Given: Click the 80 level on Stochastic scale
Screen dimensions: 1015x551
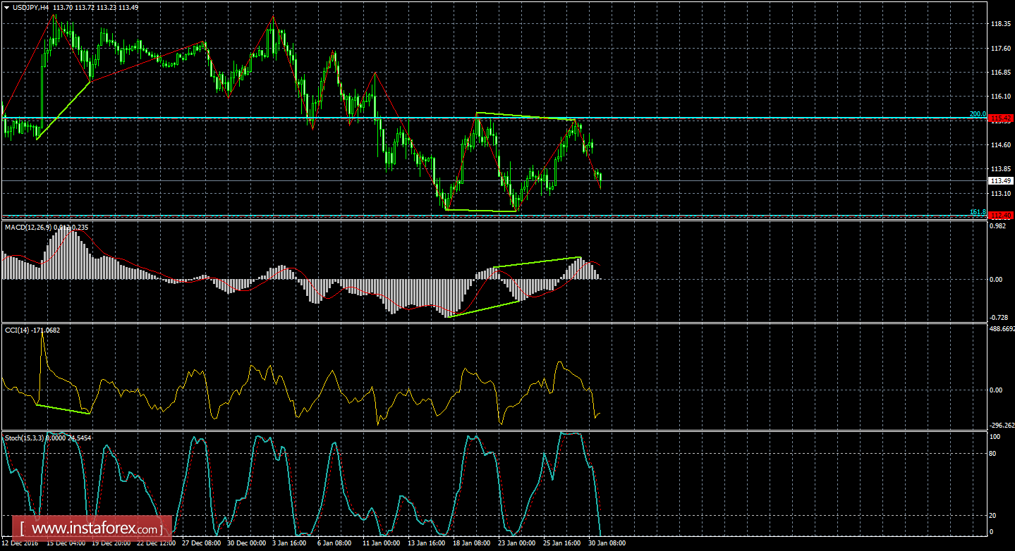Looking at the screenshot, I should (994, 453).
